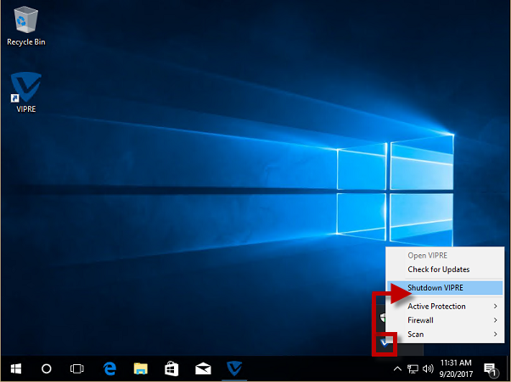Choose Check for Updates menu item
Screen dimensions: 511x382
[x=438, y=269]
